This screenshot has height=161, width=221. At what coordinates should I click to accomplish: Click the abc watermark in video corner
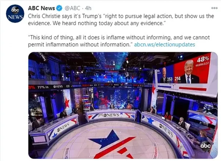206,145
